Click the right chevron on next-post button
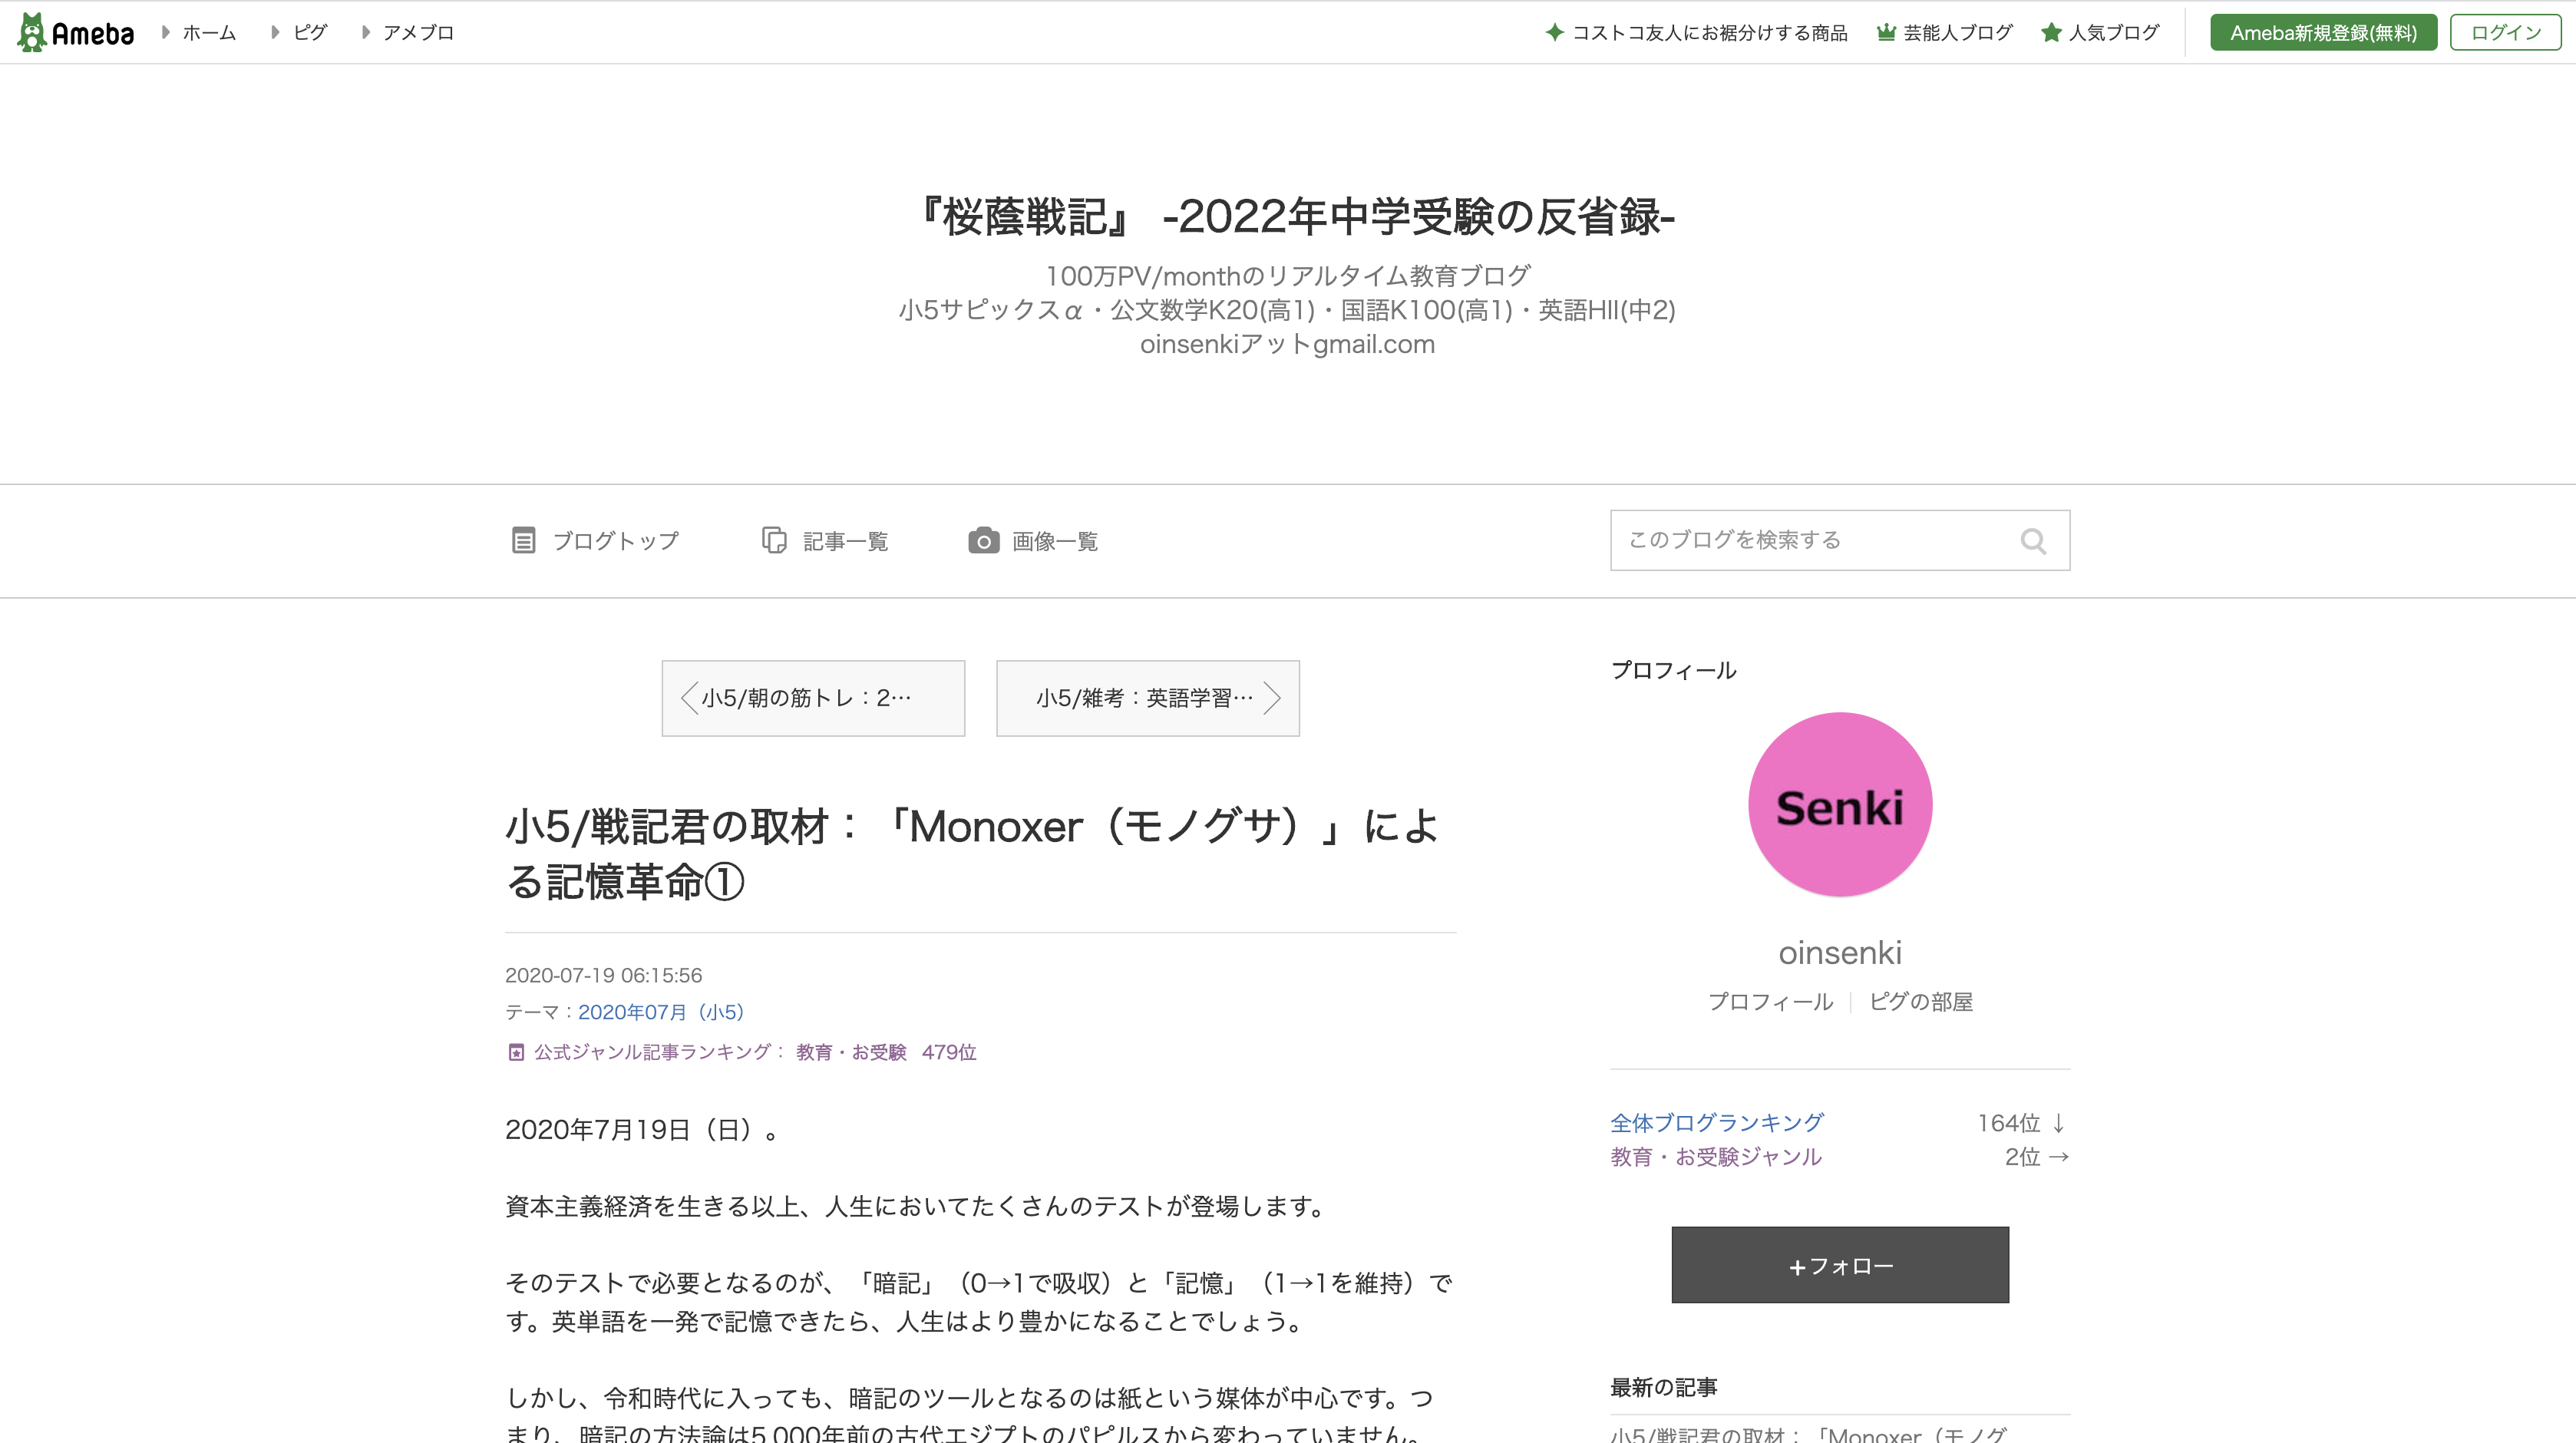The width and height of the screenshot is (2576, 1443). click(x=1272, y=698)
